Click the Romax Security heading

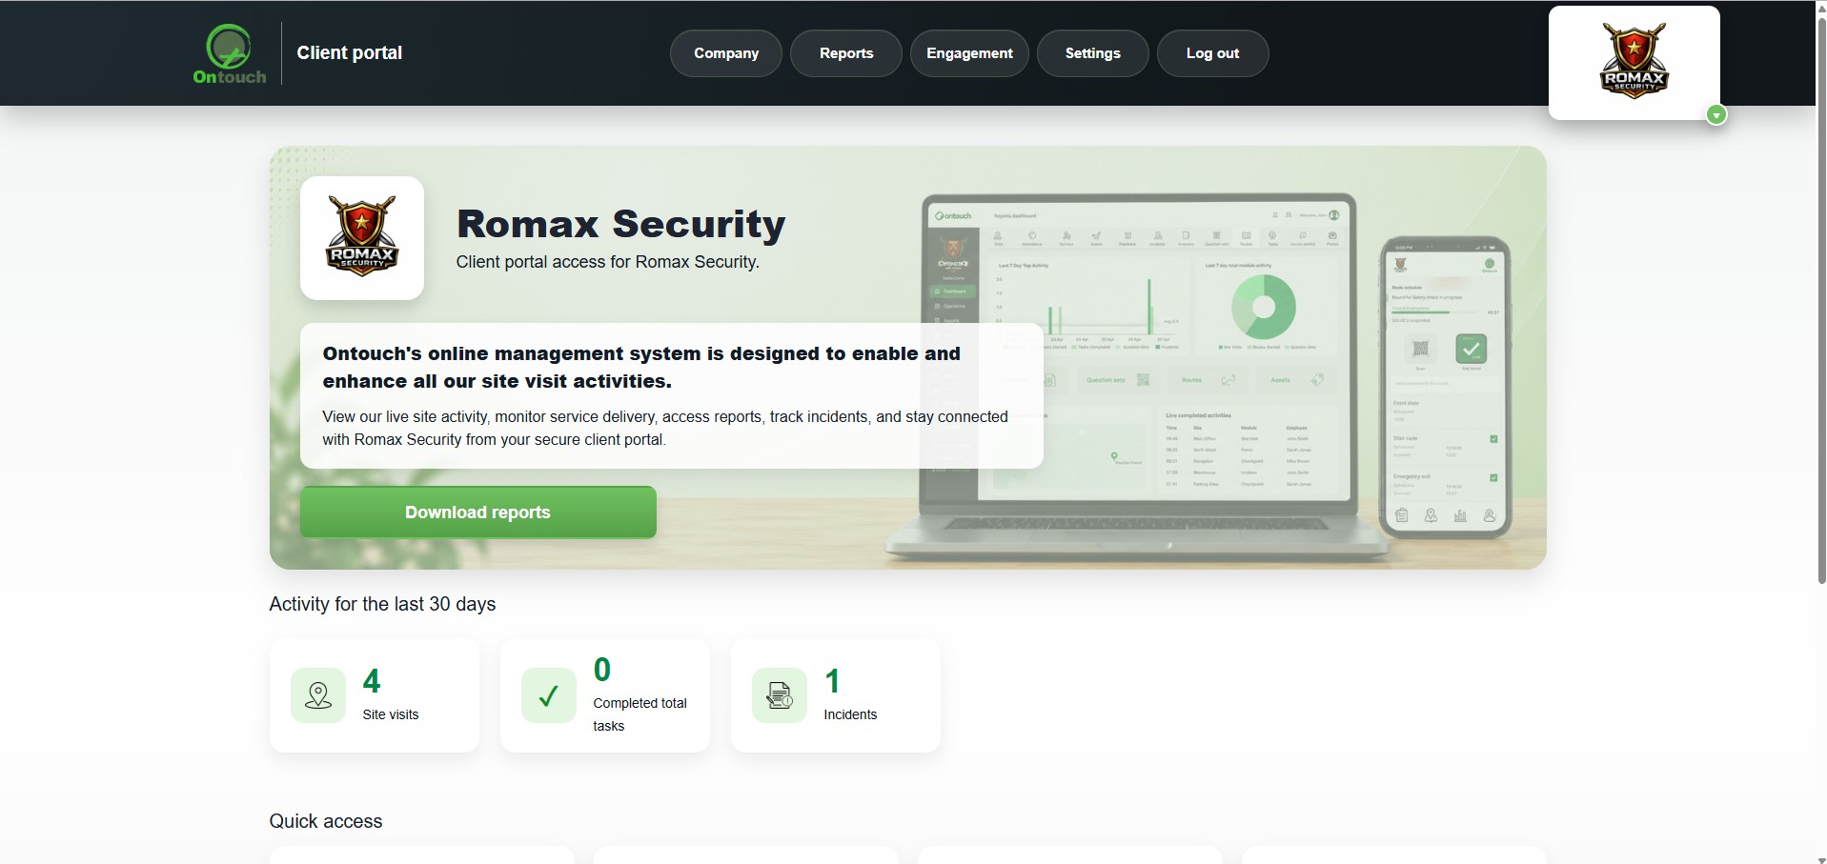point(621,224)
